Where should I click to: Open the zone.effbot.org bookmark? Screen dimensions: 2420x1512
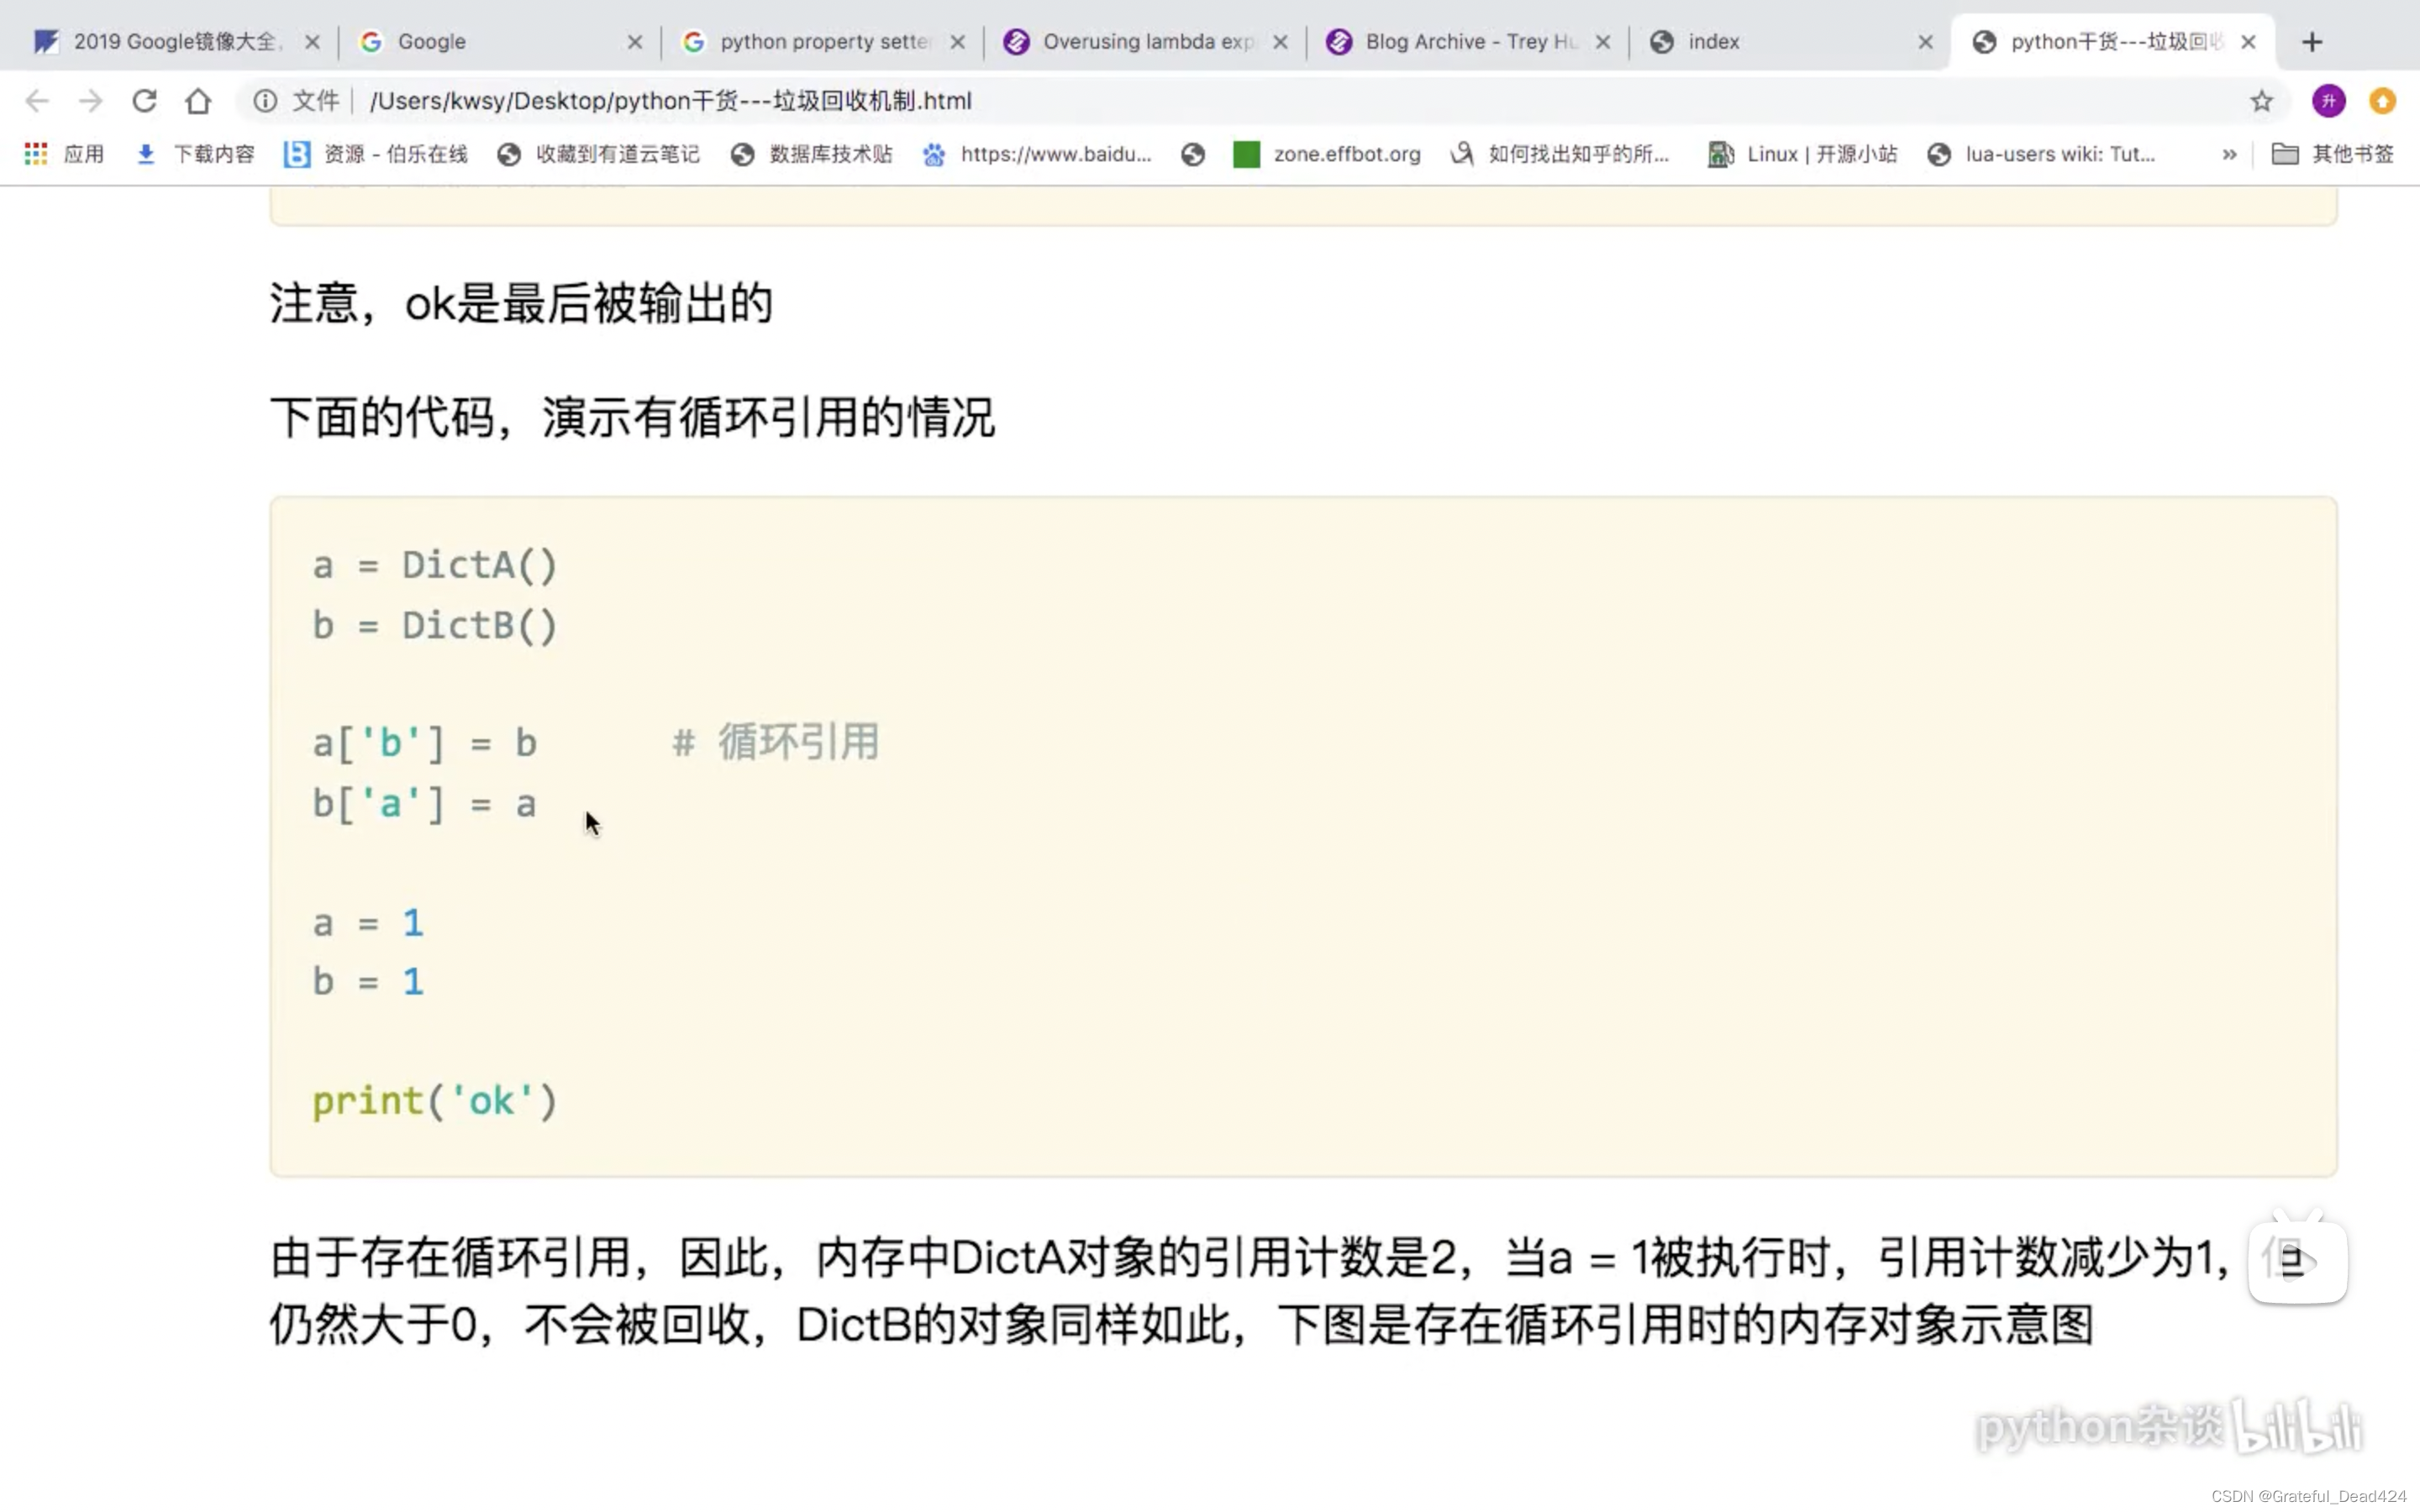coord(1327,154)
